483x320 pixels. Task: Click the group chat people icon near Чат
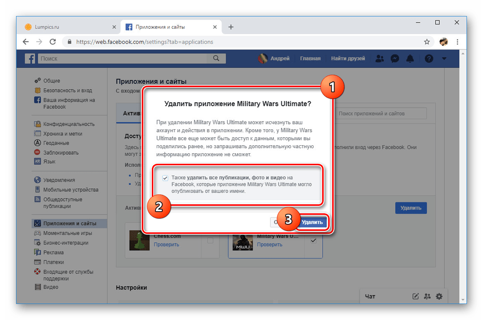pyautogui.click(x=427, y=296)
